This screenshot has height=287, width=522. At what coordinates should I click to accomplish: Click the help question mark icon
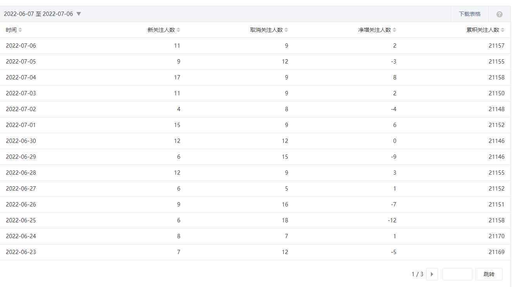point(500,14)
